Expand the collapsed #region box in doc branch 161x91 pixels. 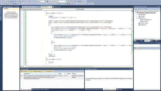pos(51,62)
